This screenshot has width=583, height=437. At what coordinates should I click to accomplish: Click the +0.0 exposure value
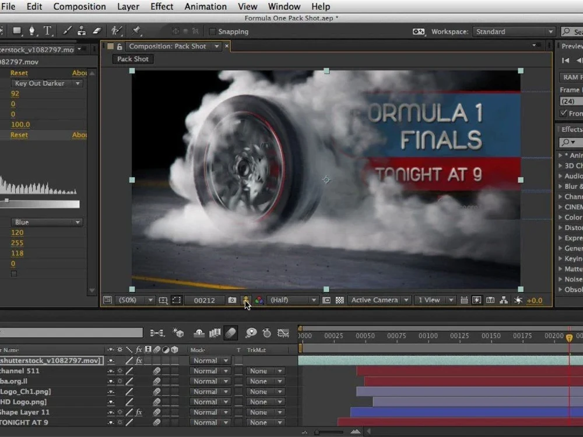534,300
